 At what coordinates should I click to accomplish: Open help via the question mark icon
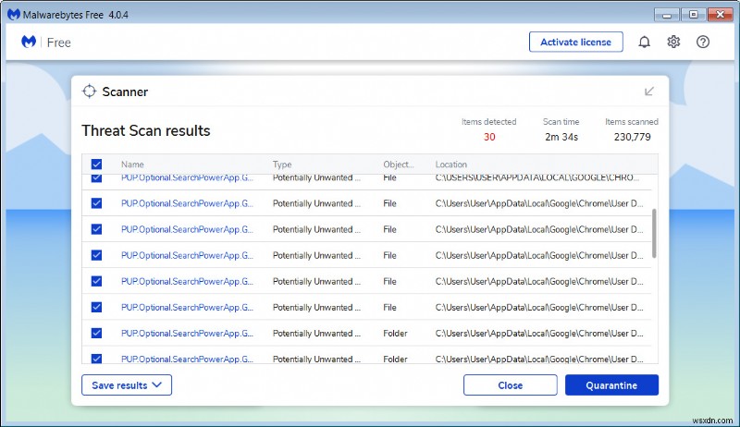(703, 42)
